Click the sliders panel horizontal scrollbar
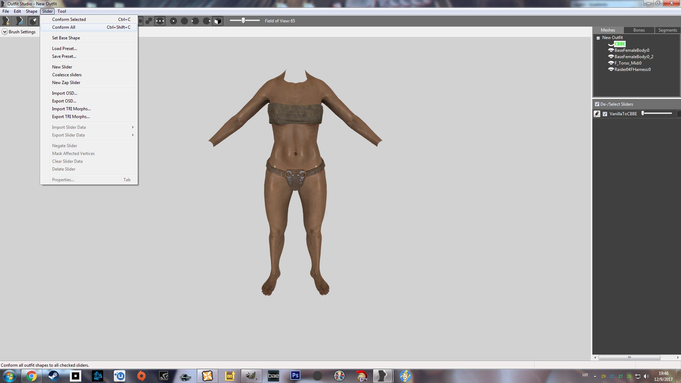 [629, 357]
